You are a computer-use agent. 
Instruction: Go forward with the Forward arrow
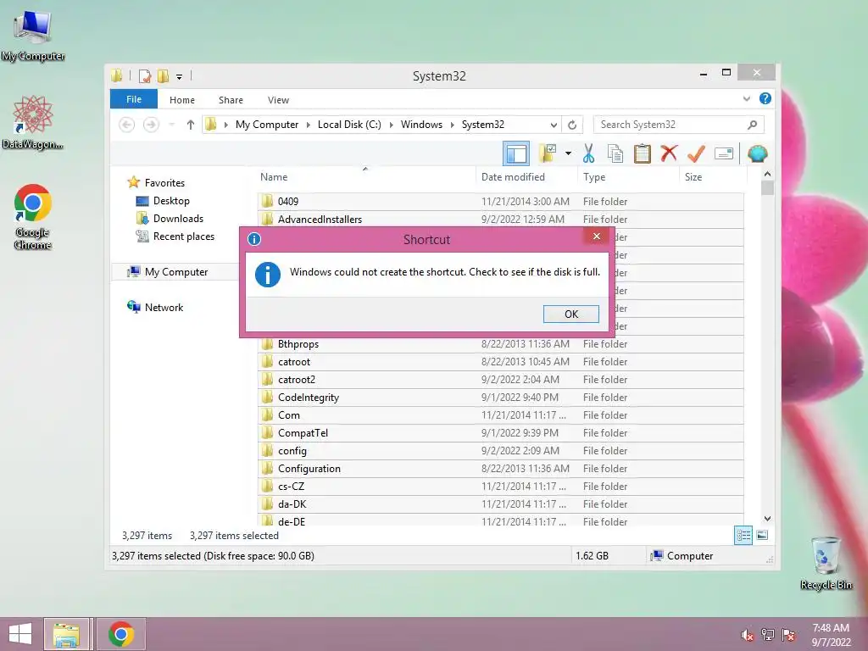pyautogui.click(x=151, y=125)
